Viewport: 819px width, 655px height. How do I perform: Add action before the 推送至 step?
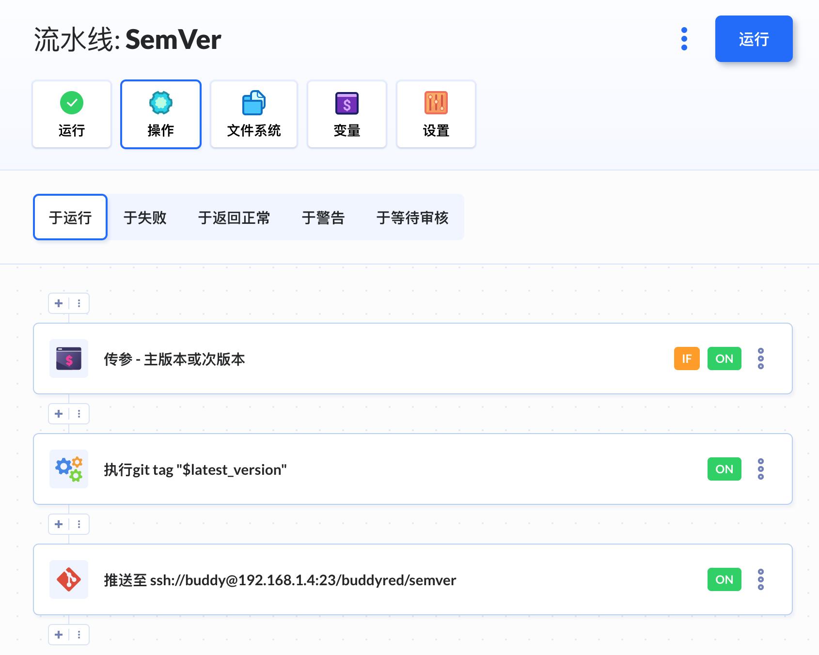pyautogui.click(x=59, y=524)
